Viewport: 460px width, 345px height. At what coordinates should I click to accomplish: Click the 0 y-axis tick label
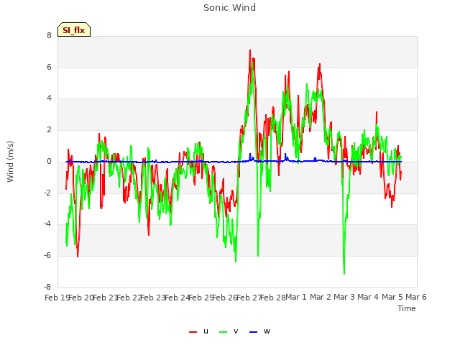click(x=49, y=161)
